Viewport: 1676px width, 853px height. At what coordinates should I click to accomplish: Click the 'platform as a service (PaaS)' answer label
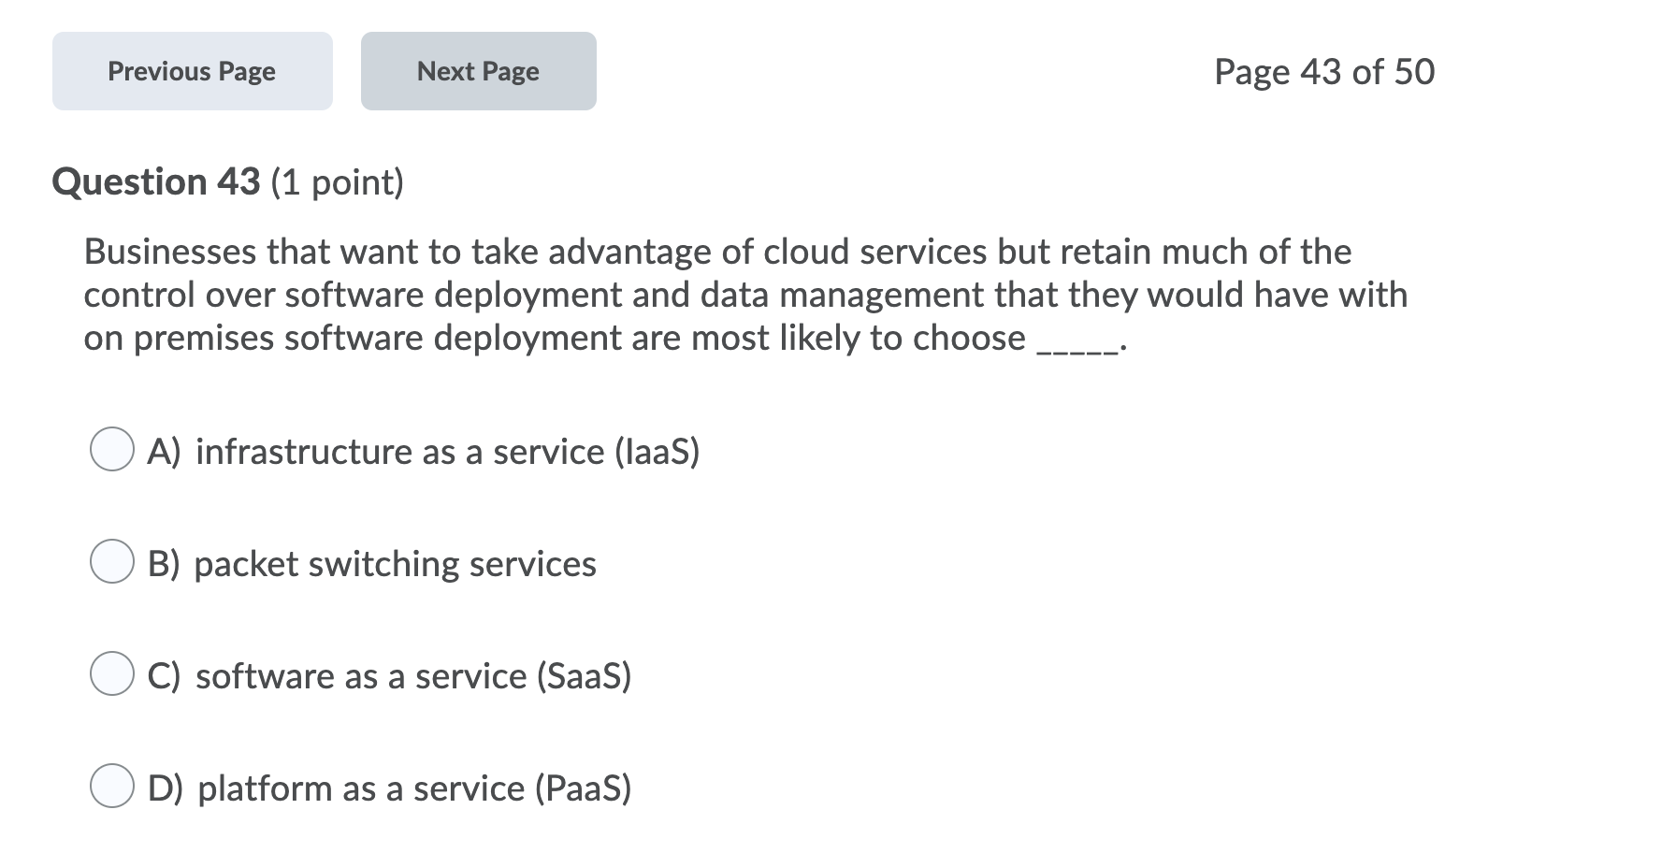[x=415, y=788]
